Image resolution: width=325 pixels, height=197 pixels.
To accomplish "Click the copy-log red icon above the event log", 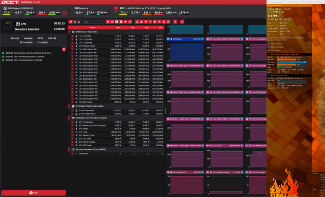I will (x=64, y=49).
